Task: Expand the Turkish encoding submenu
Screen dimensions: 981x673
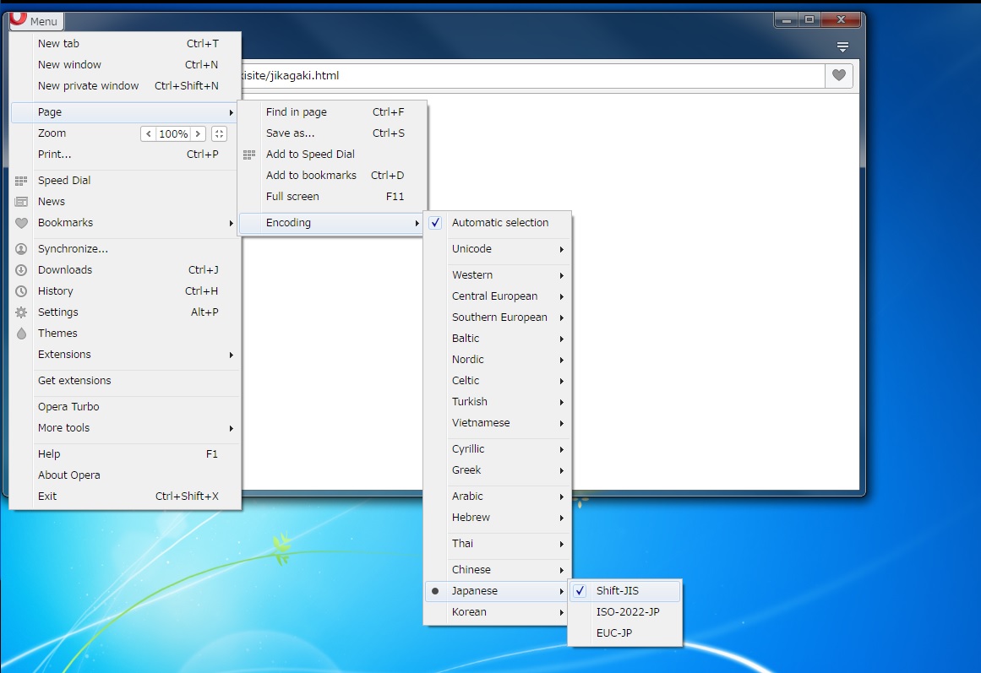Action: point(498,402)
